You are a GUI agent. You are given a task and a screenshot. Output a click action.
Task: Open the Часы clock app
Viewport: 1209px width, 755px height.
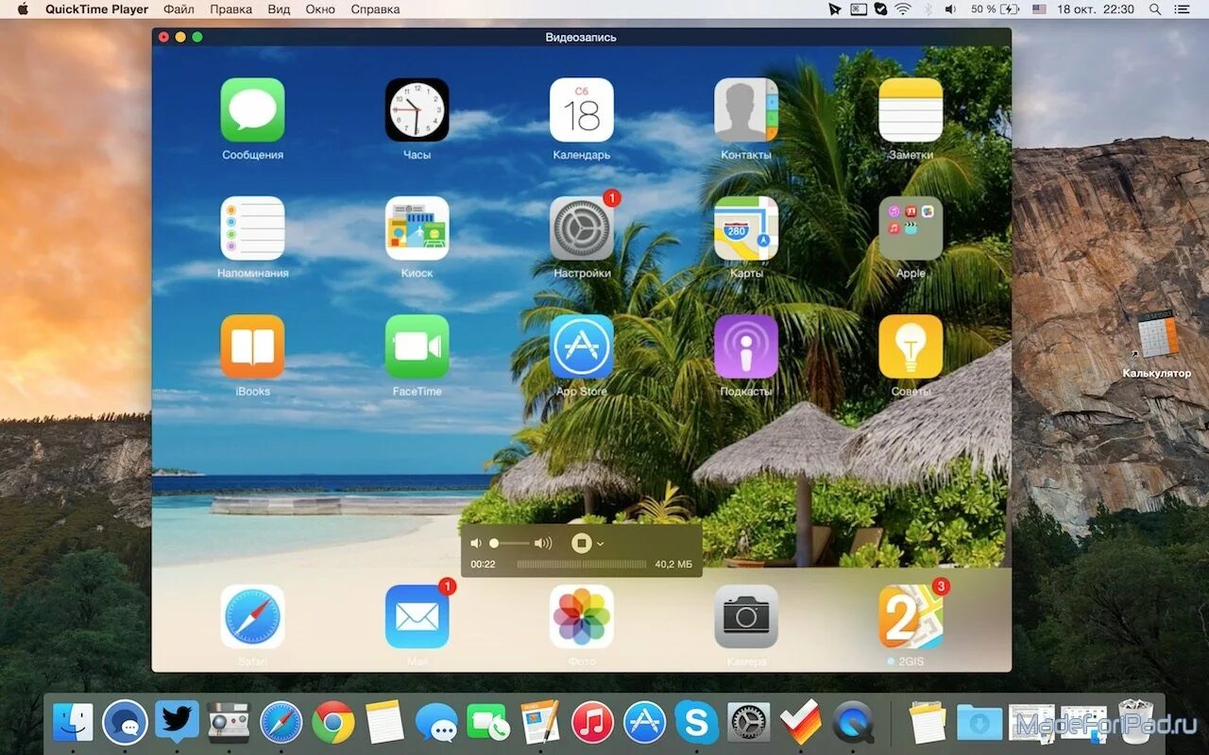coord(417,109)
